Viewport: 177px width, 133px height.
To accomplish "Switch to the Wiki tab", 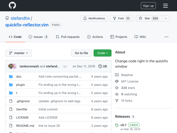I will 140,37.
